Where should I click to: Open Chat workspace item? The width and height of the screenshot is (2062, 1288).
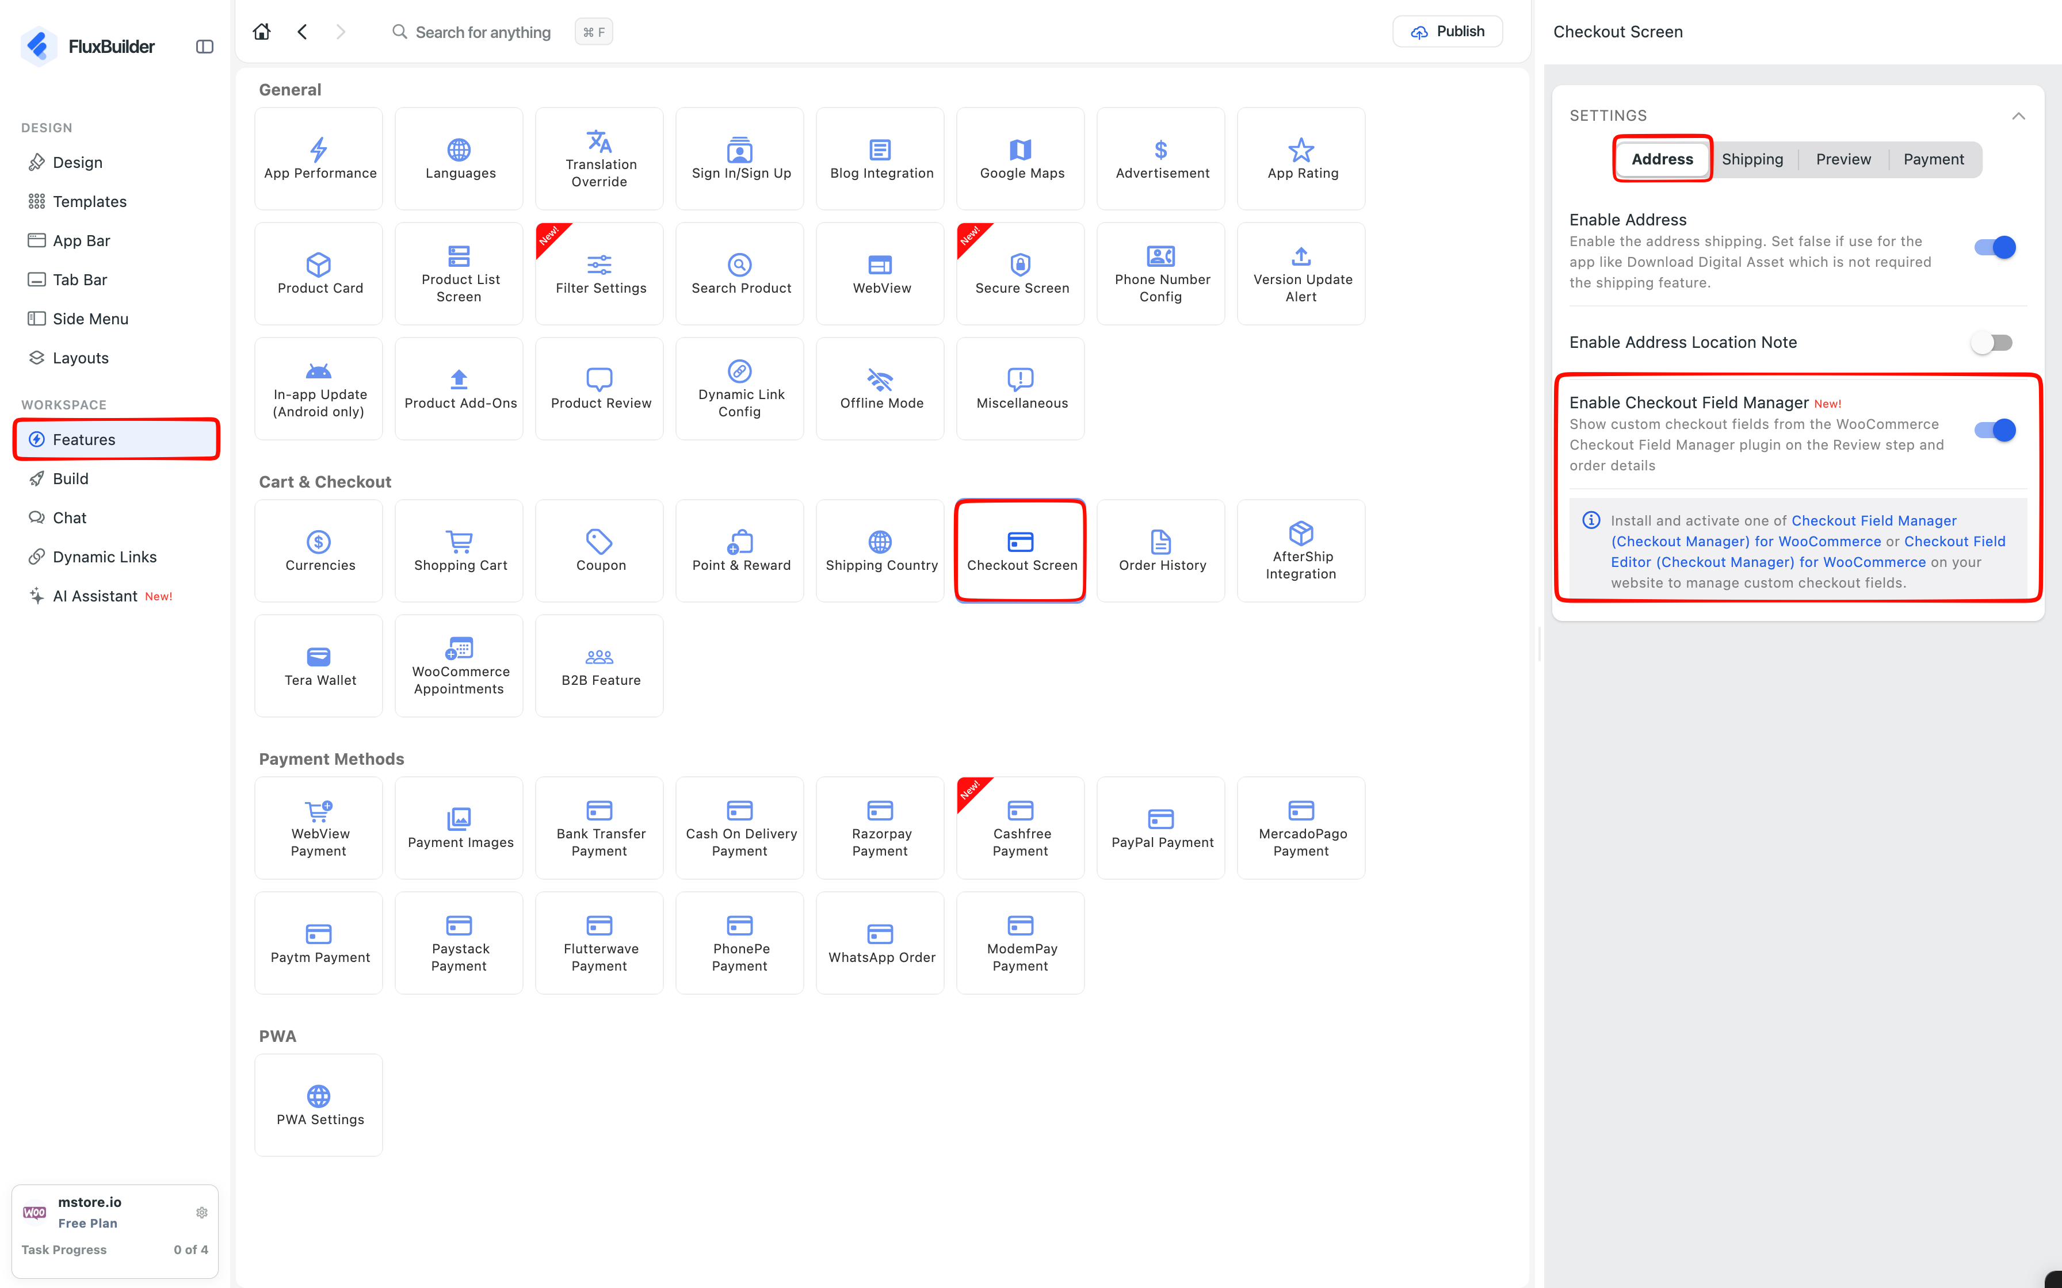pyautogui.click(x=115, y=518)
